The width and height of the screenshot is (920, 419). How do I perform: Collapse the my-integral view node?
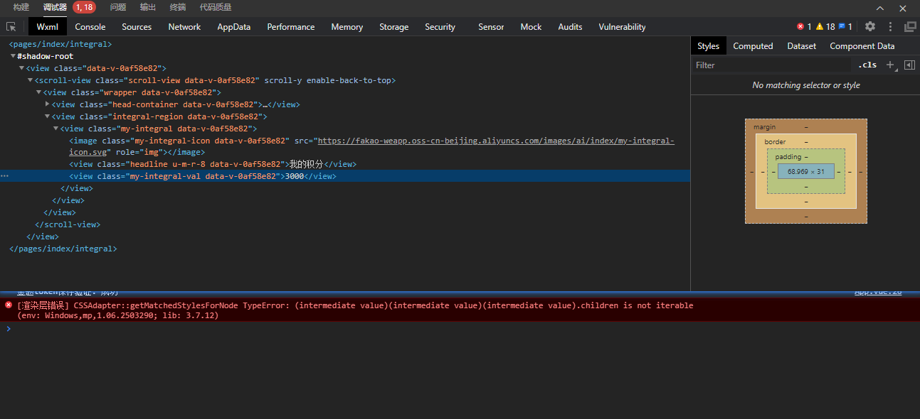(x=55, y=129)
